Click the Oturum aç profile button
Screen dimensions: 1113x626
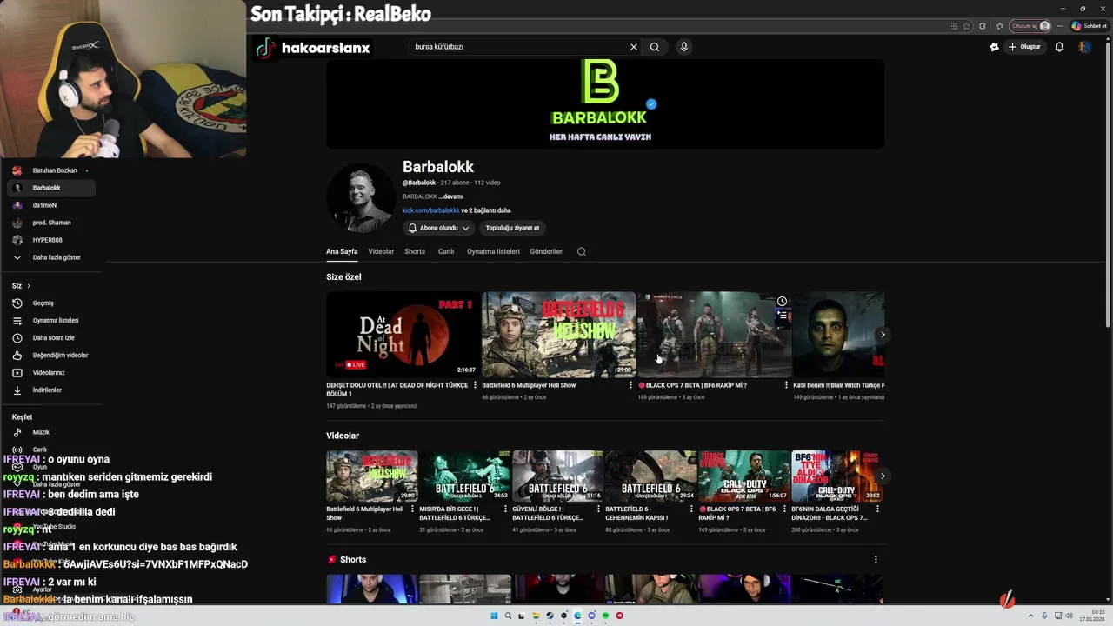pos(1030,26)
